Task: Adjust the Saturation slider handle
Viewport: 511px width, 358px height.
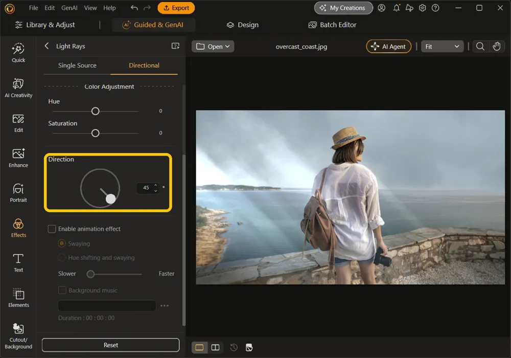Action: pyautogui.click(x=95, y=133)
